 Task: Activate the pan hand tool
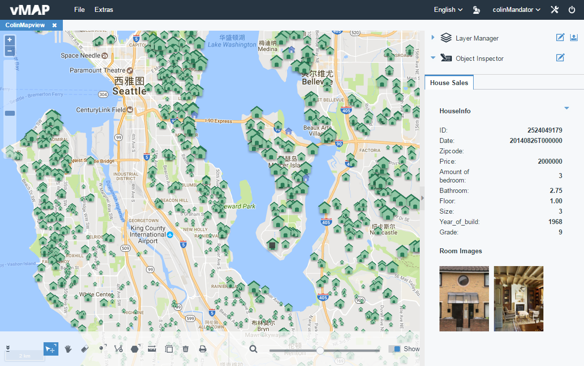click(68, 349)
